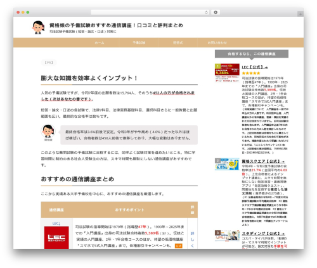Open the 資格スクエア【公式】 sidebar link

[x=263, y=162]
